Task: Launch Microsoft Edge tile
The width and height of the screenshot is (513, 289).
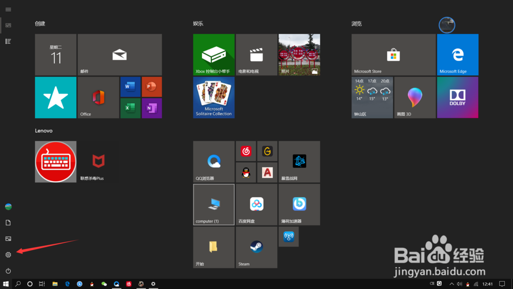Action: [458, 54]
